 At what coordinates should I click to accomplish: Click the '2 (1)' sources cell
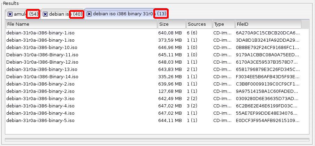(x=192, y=70)
